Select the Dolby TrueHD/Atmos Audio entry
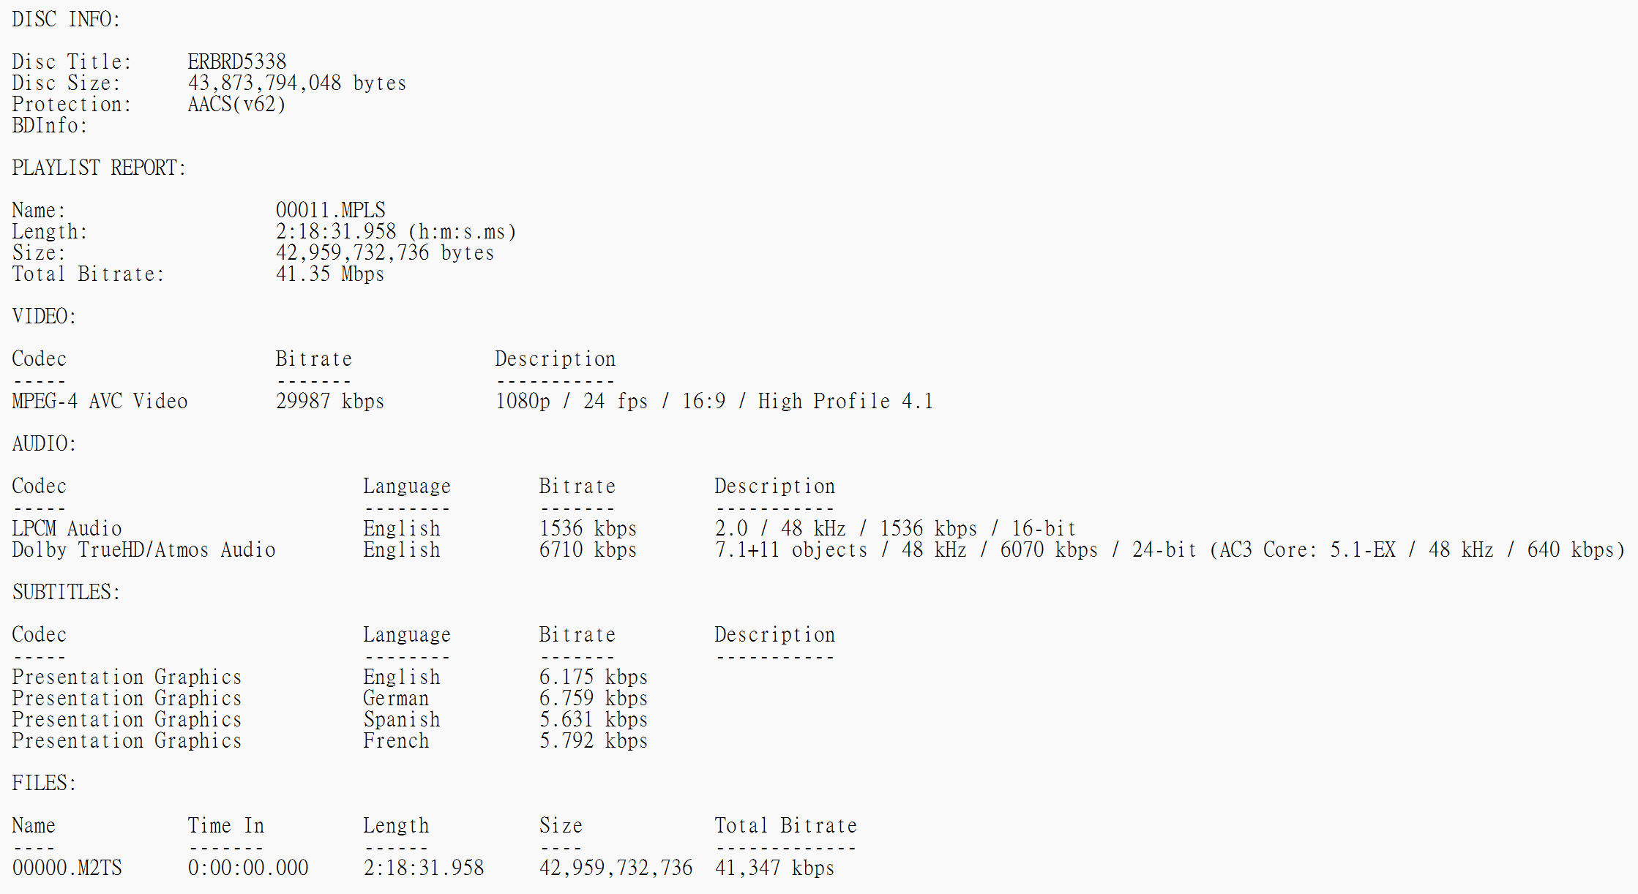Image resolution: width=1638 pixels, height=894 pixels. tap(144, 549)
